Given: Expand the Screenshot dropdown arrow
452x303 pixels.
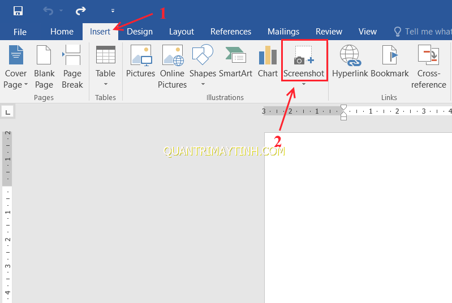Looking at the screenshot, I should point(304,84).
